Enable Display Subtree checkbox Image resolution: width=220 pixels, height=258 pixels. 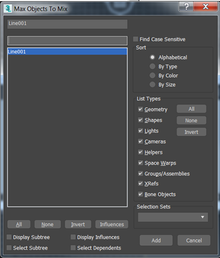tap(9, 237)
